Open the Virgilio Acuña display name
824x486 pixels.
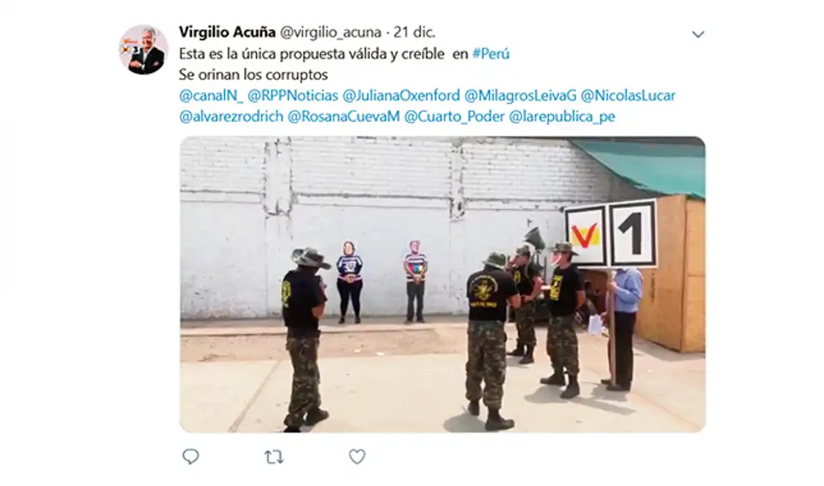point(227,32)
